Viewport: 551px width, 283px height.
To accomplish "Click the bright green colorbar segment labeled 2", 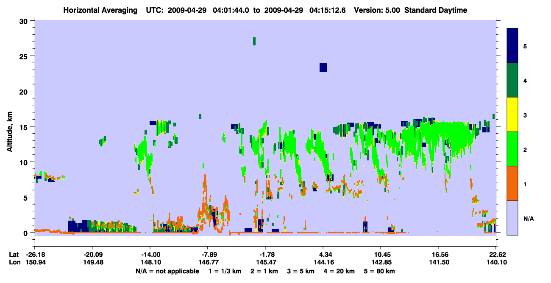I will (512, 149).
